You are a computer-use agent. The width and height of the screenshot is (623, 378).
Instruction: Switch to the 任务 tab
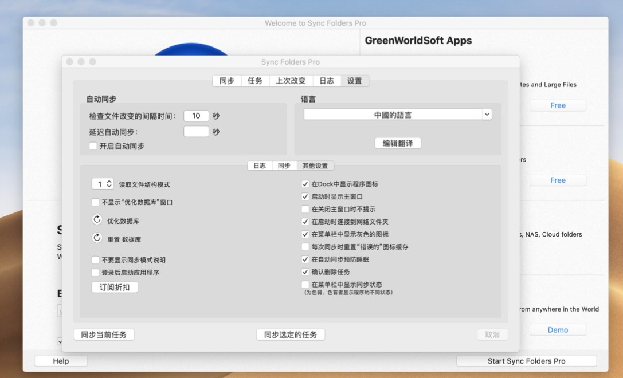255,81
